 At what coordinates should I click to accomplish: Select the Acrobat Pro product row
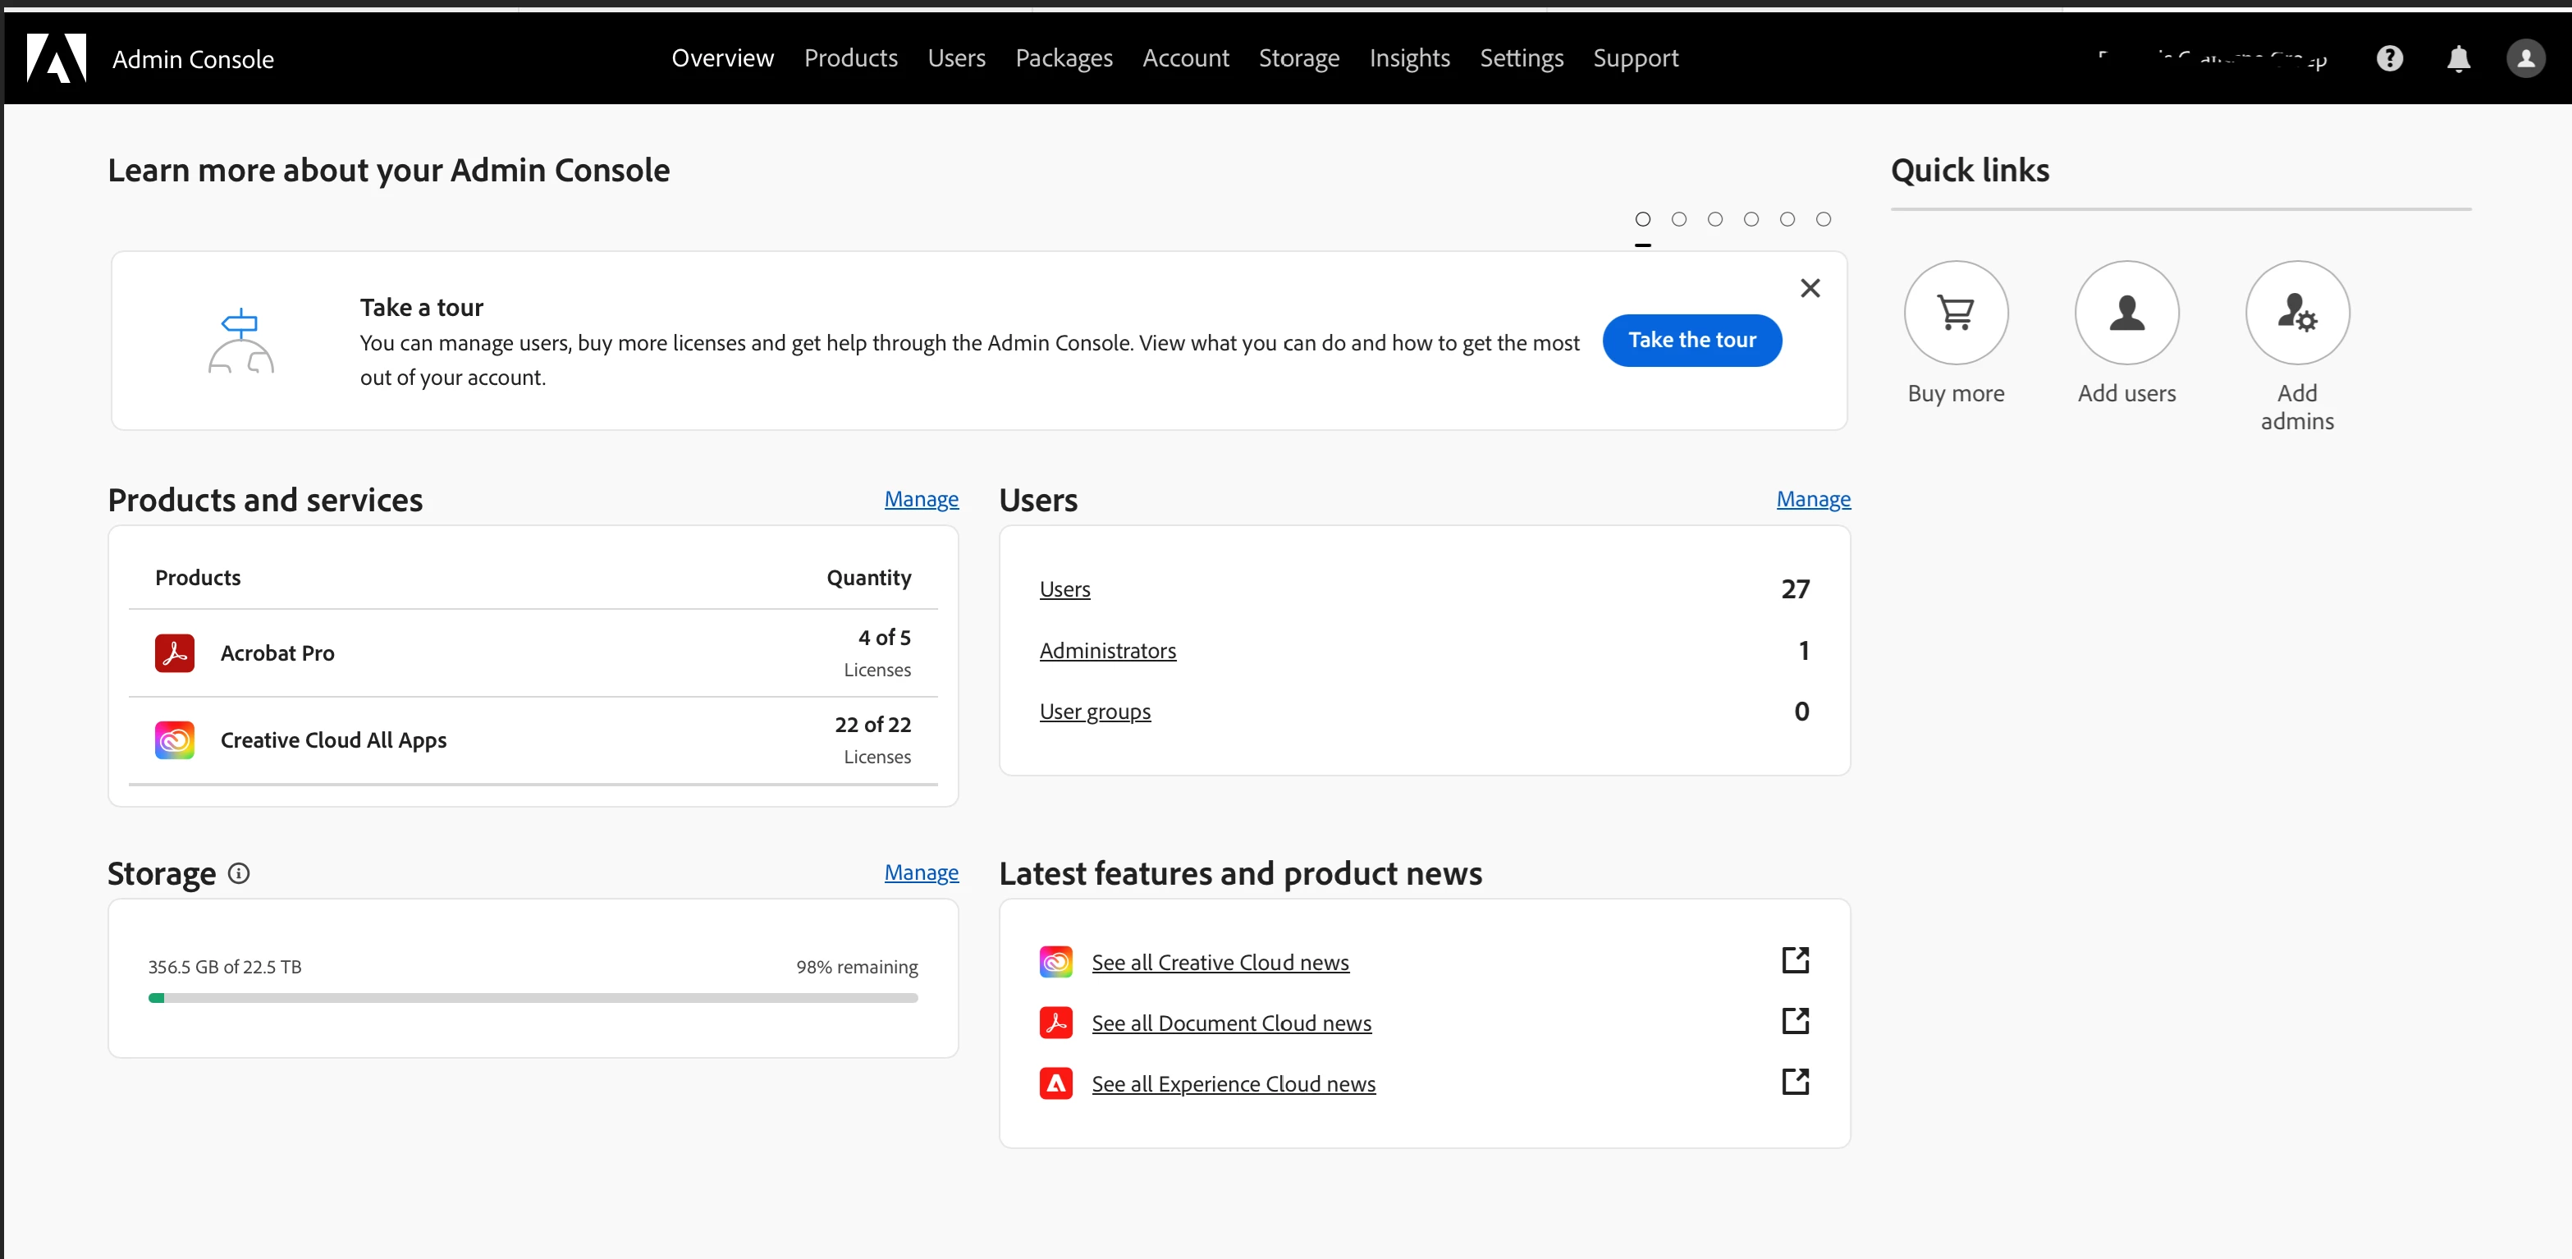(532, 653)
